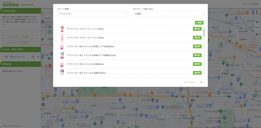This screenshot has width=261, height=128.
Task: Click the magnifier search icon in sidebar
Action: point(33,57)
